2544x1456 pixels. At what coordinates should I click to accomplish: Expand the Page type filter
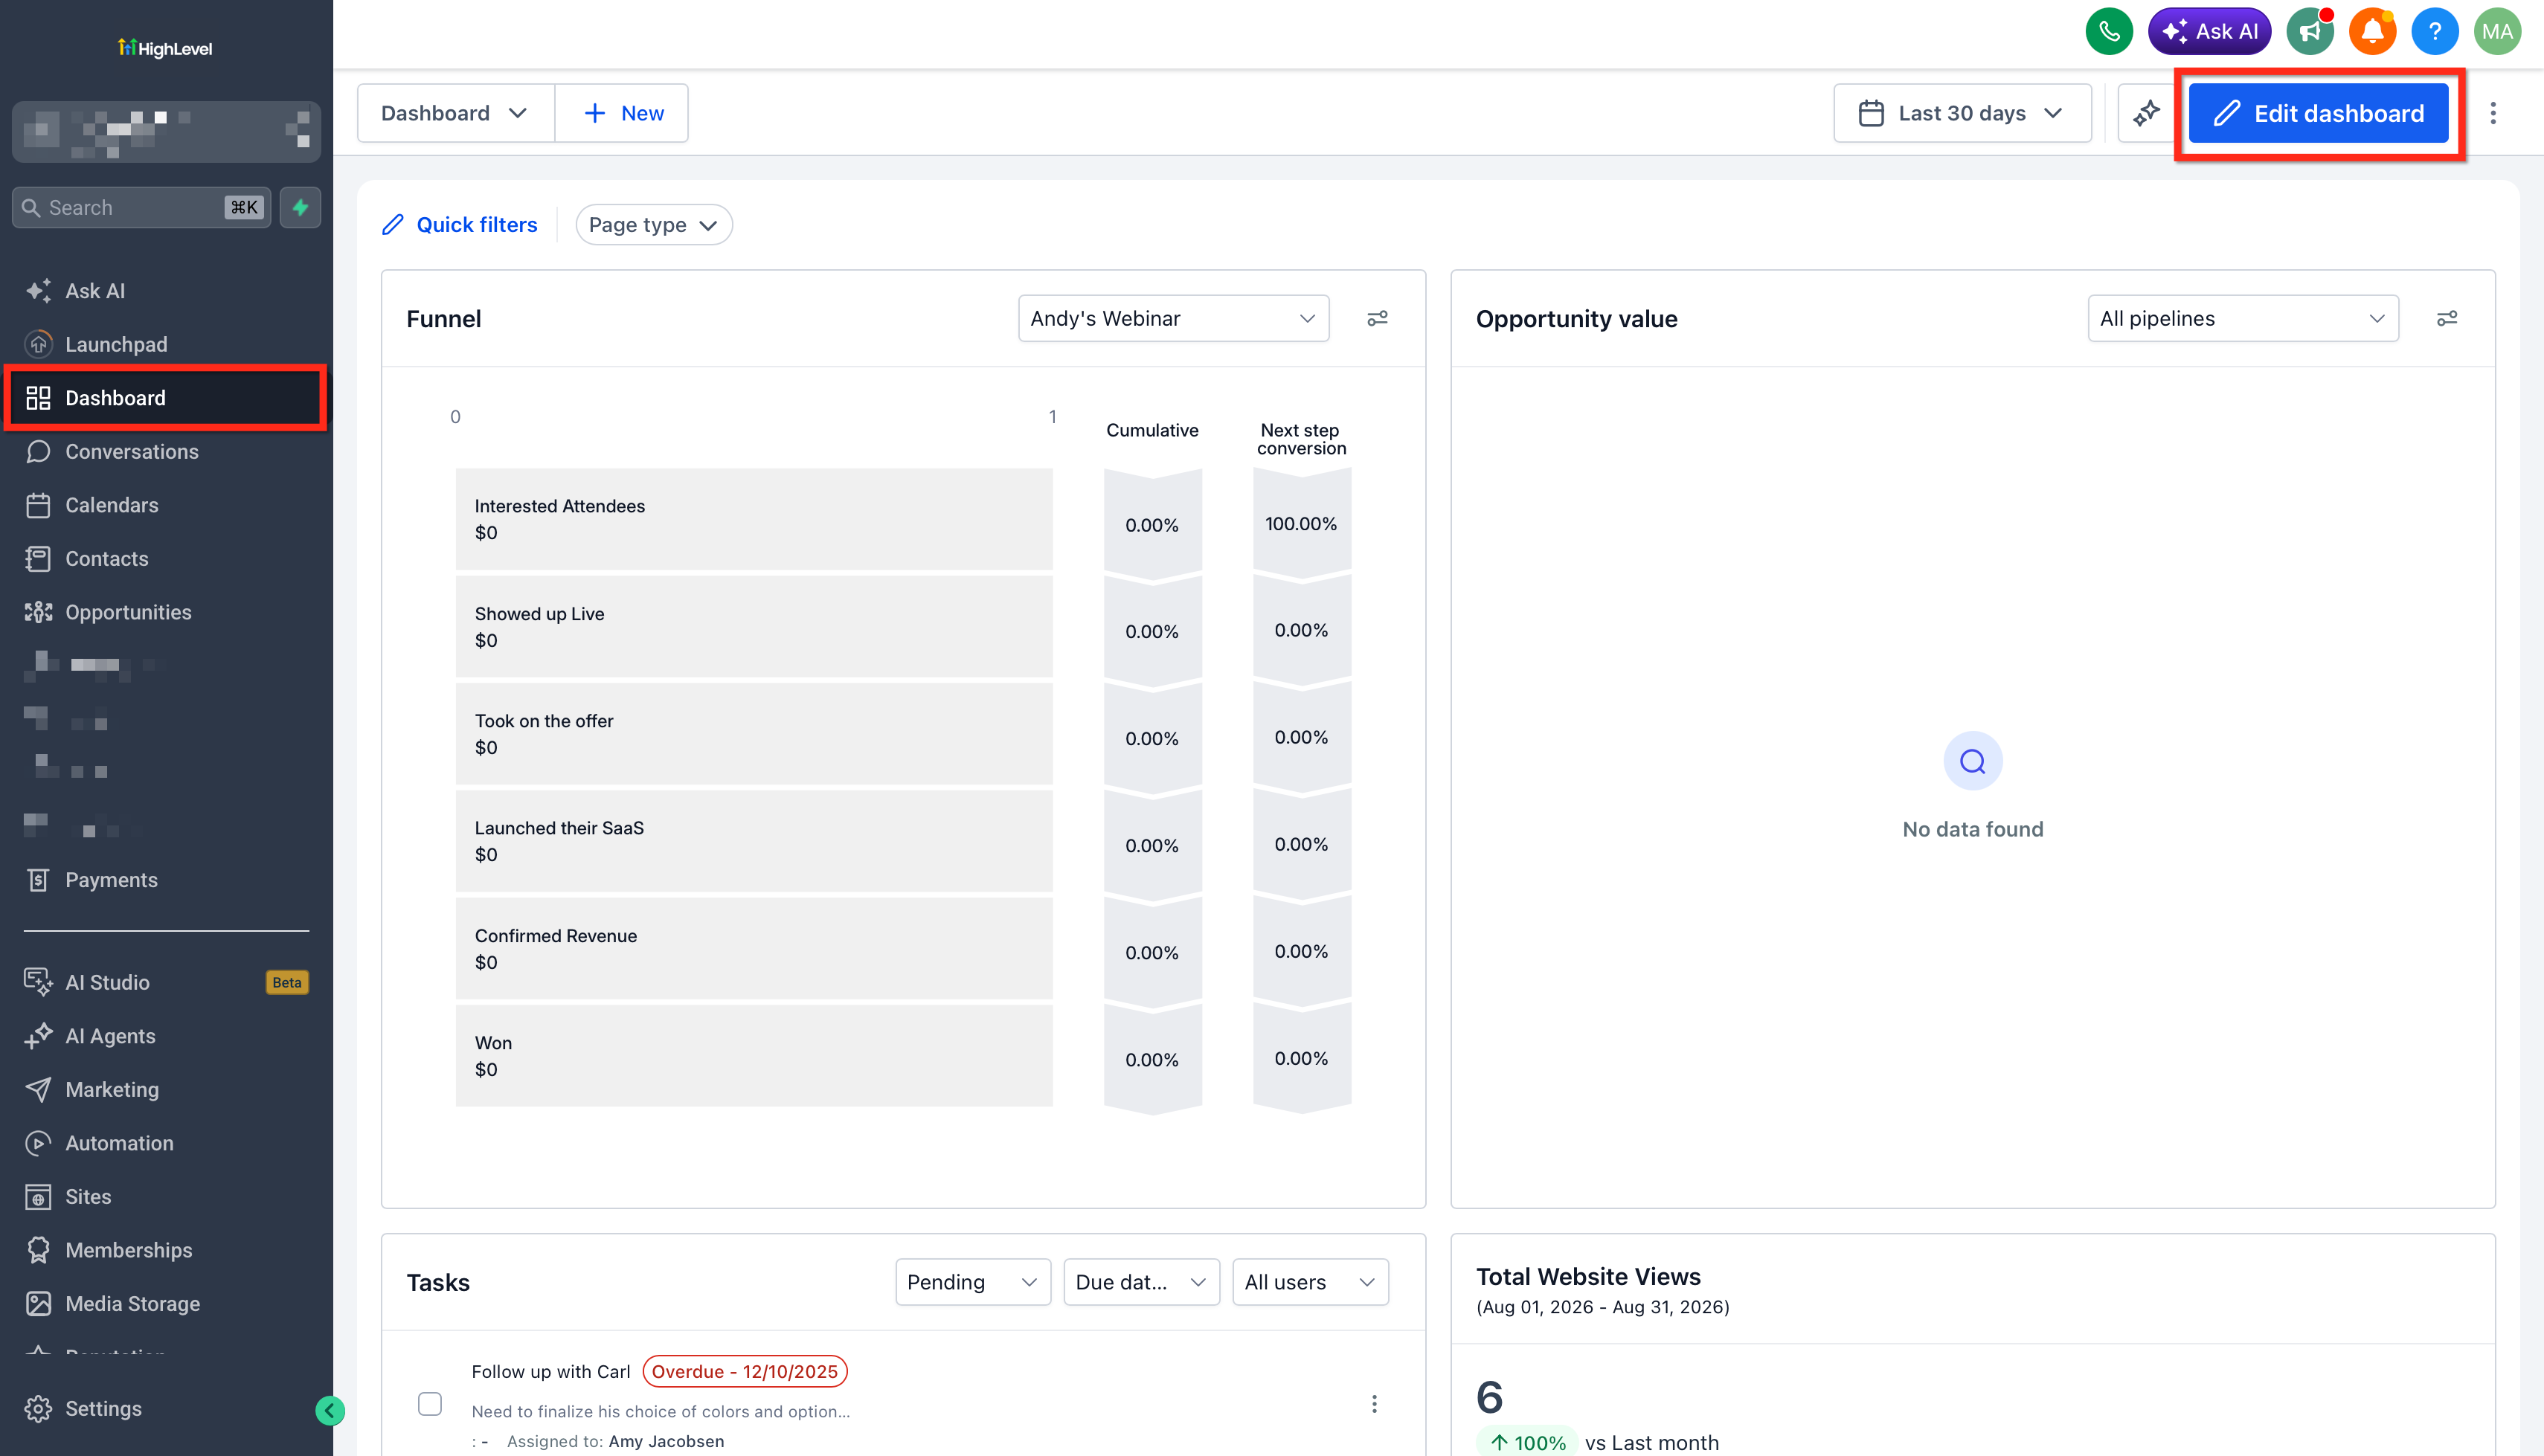coord(653,225)
